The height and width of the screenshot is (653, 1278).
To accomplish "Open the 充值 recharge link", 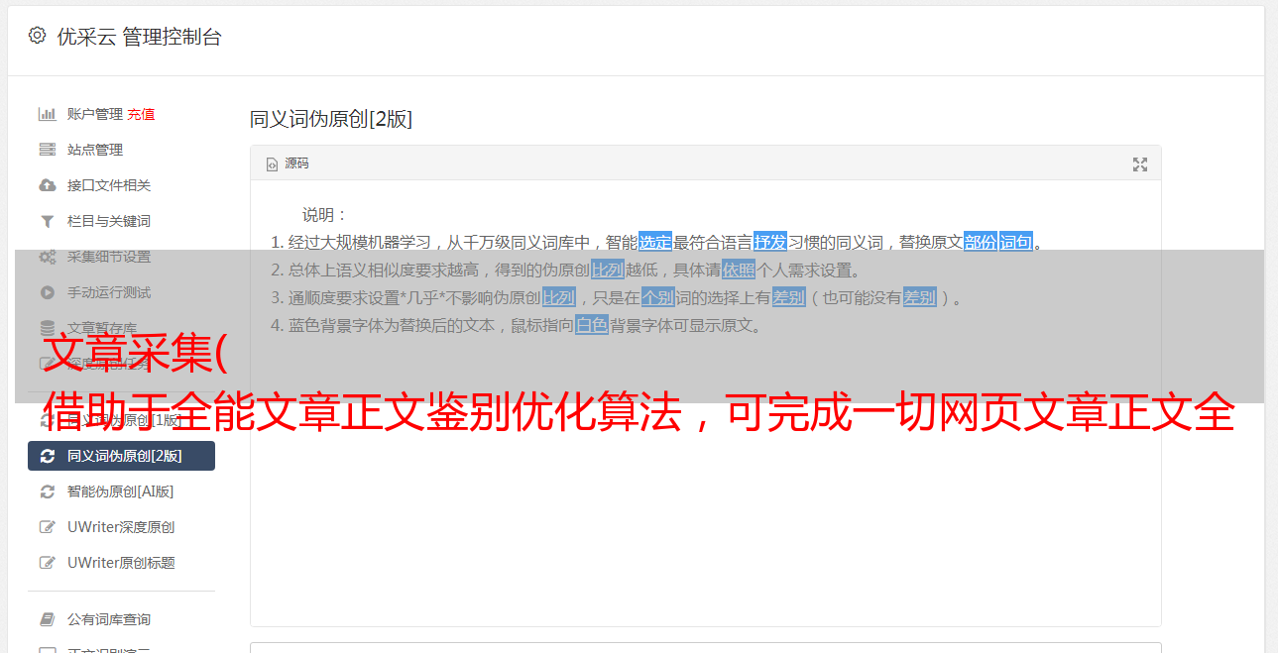I will [x=141, y=114].
